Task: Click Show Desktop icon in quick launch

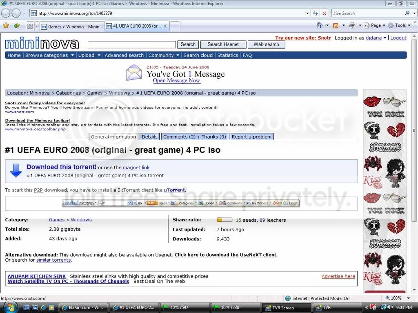Action: (x=27, y=308)
